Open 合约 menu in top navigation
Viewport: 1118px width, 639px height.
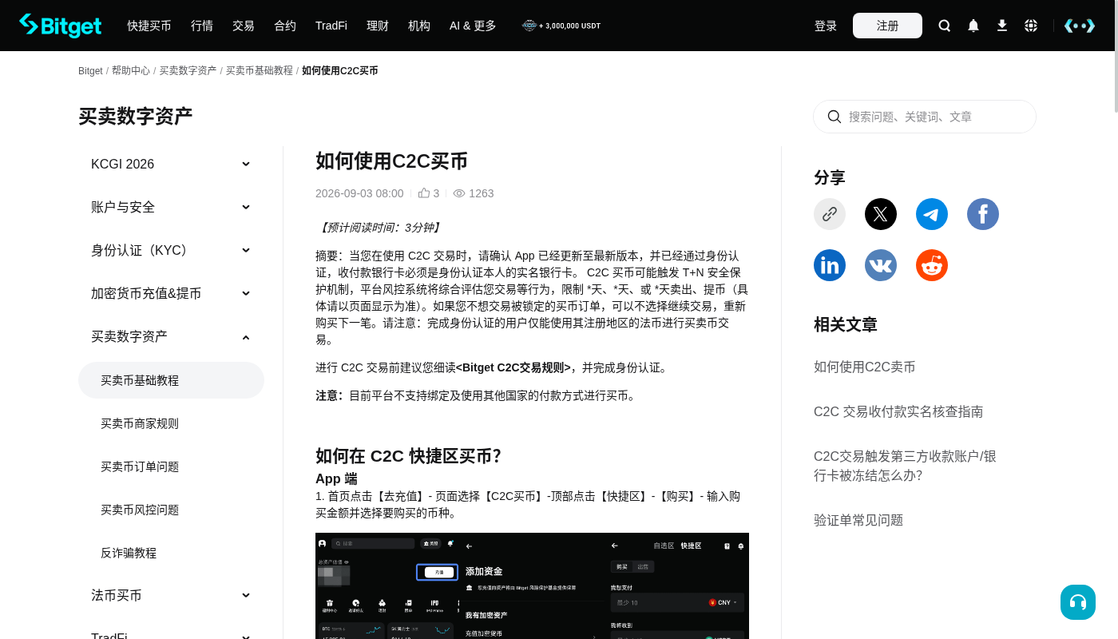(285, 26)
